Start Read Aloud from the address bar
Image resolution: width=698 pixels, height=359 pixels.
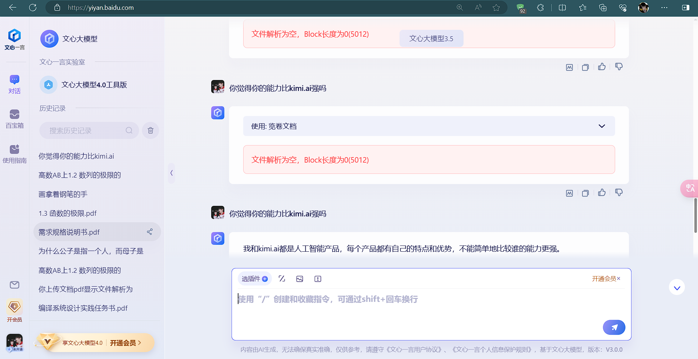[x=478, y=8]
